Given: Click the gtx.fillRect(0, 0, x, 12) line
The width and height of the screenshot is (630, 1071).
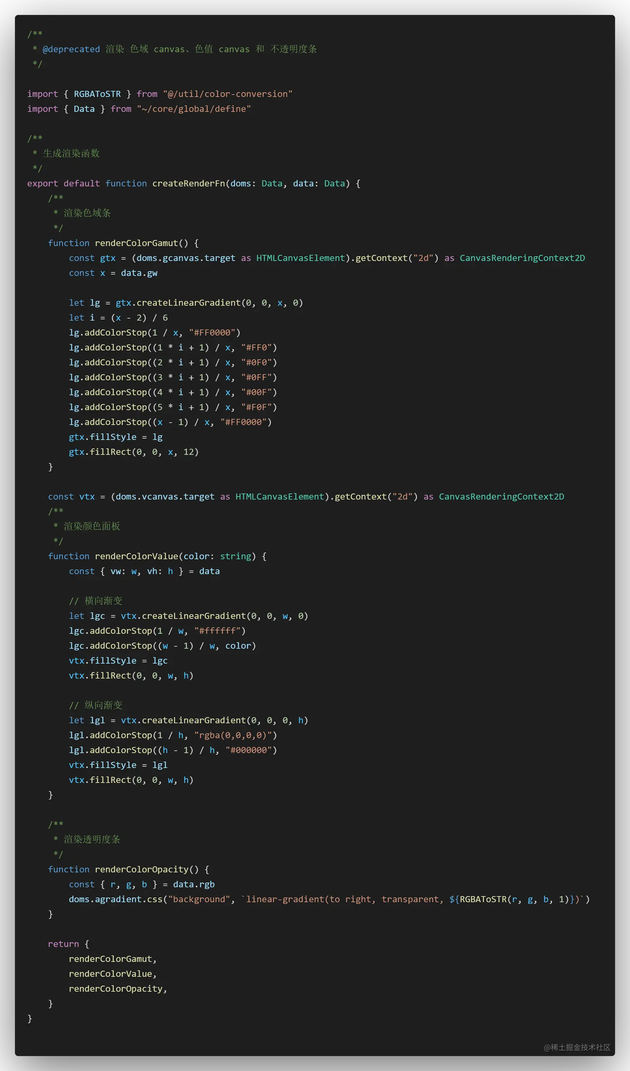Looking at the screenshot, I should pos(134,452).
